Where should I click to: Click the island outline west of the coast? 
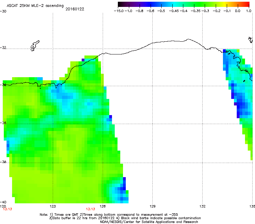coord(35,46)
